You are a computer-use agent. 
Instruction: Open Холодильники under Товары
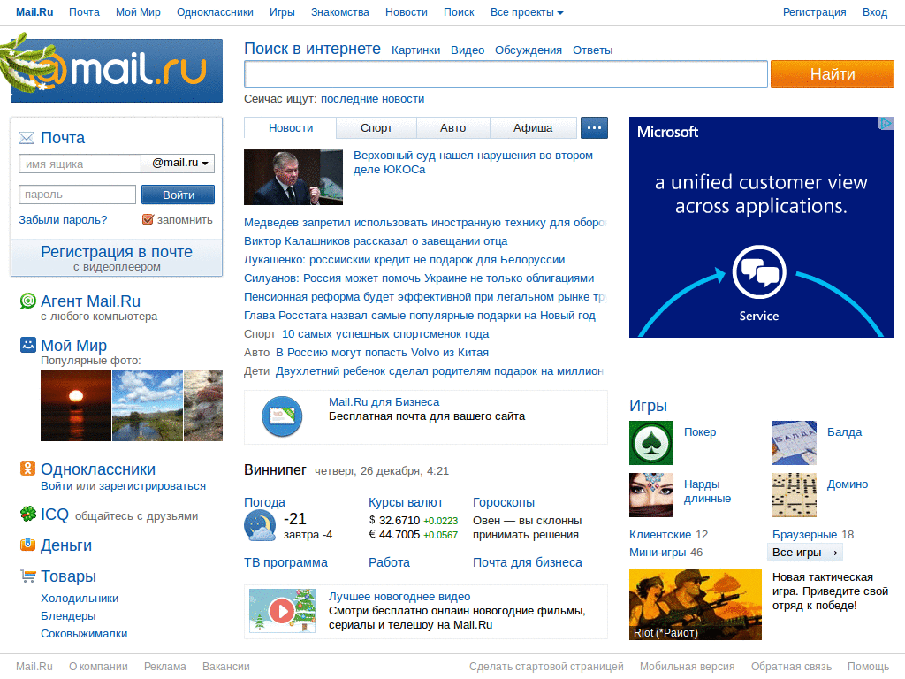(x=80, y=599)
